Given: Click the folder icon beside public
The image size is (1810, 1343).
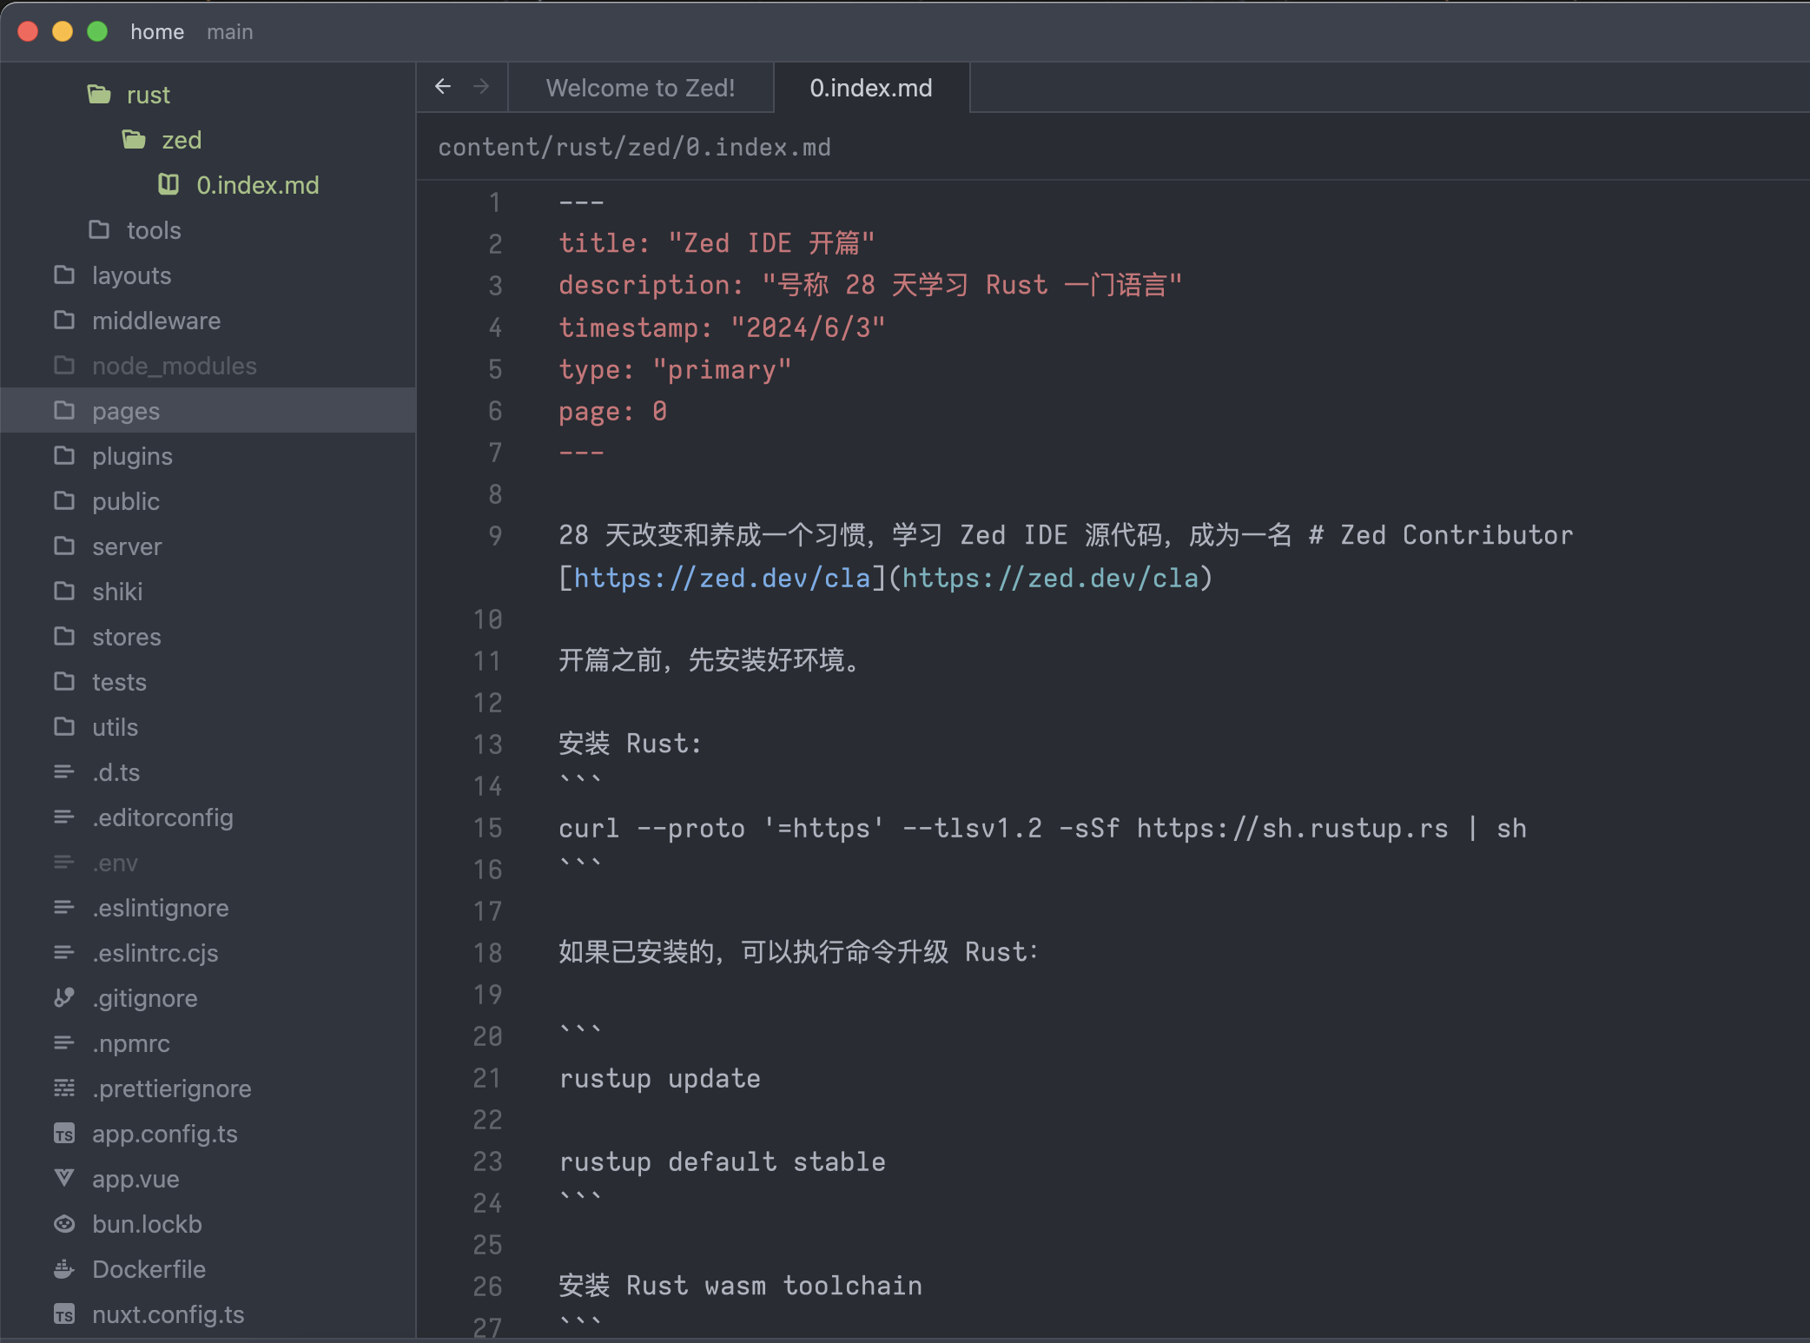Looking at the screenshot, I should [x=64, y=500].
